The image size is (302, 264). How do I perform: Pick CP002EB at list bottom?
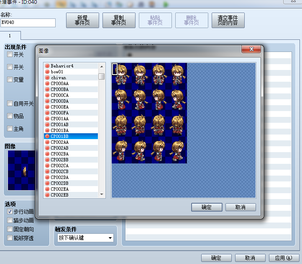point(71,195)
